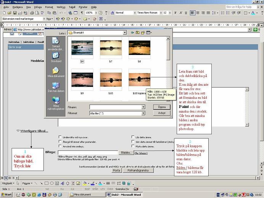Open the Tabell menu

point(72,7)
